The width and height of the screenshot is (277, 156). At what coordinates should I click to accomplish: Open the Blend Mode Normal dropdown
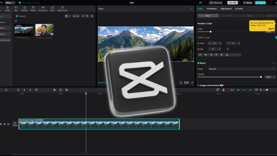(242, 69)
